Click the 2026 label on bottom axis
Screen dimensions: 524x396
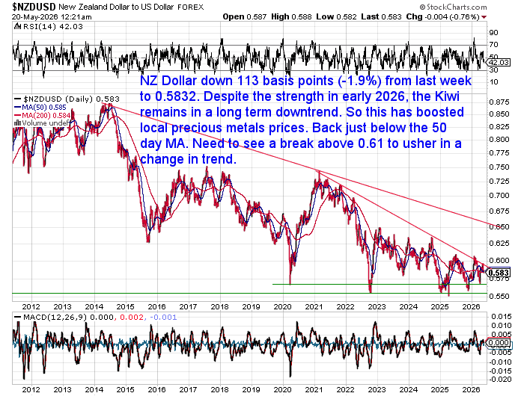pos(471,390)
